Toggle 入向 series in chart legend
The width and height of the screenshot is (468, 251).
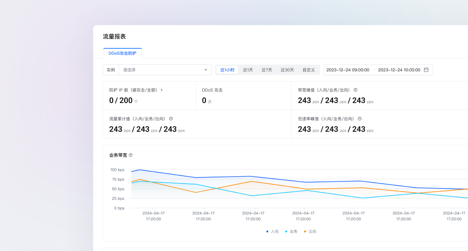pyautogui.click(x=272, y=231)
